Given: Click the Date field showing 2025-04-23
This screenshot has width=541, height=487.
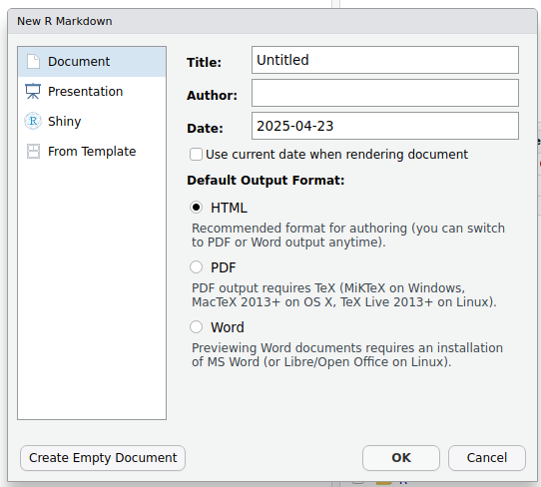Looking at the screenshot, I should 385,126.
